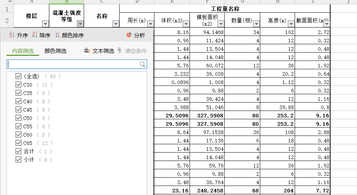Viewport: 357px width, 195px height.
Task: Choose 颜色排序 color sort option
Action: (70, 35)
